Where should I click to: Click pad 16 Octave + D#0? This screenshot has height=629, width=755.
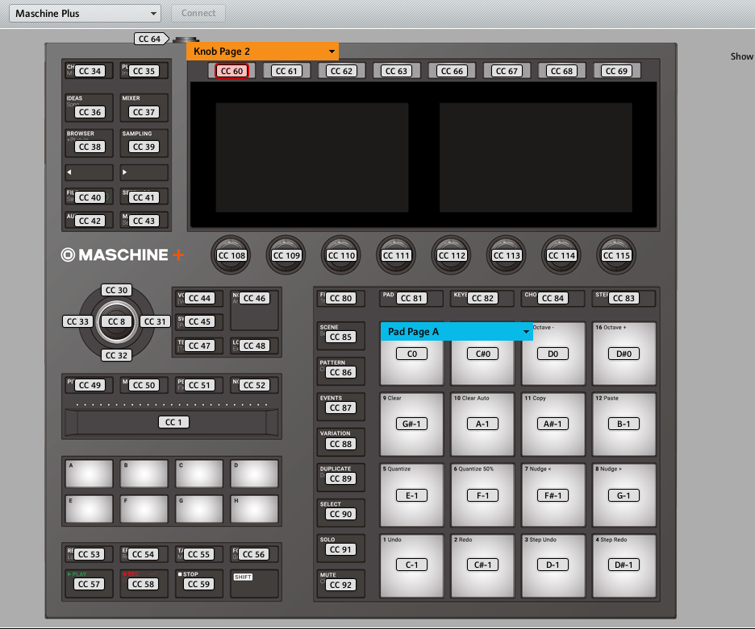(624, 354)
